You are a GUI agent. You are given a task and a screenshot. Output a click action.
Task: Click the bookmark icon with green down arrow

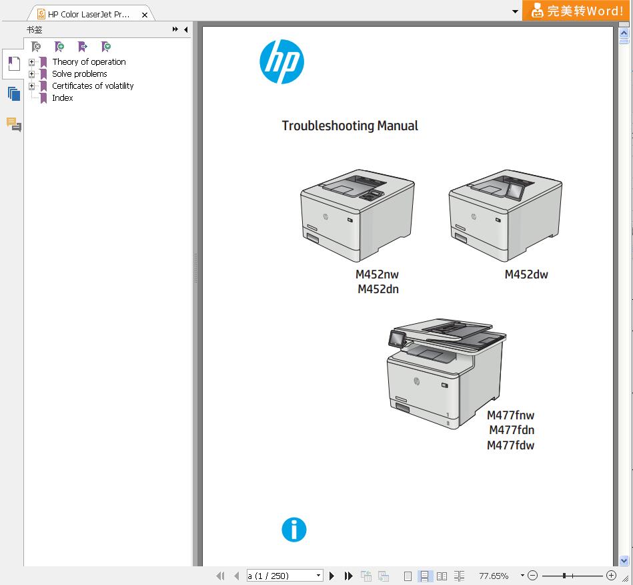coord(106,47)
